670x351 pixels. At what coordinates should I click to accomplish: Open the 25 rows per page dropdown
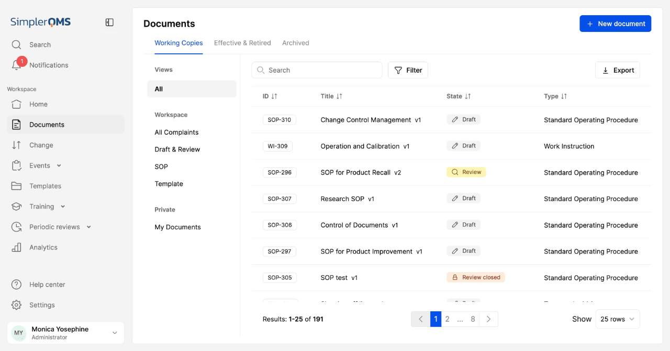click(x=618, y=319)
